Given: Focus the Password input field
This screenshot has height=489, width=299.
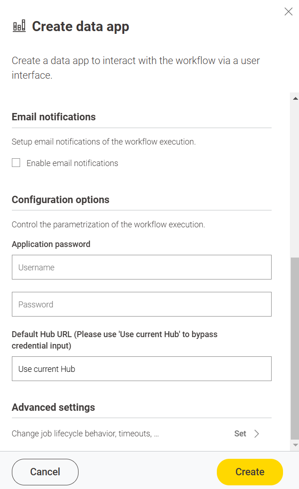Looking at the screenshot, I should (142, 304).
